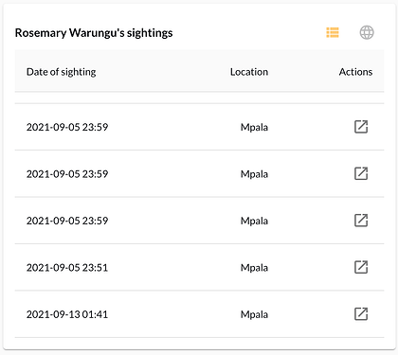This screenshot has height=355, width=398.
Task: Select the Actions column header
Action: [x=355, y=72]
